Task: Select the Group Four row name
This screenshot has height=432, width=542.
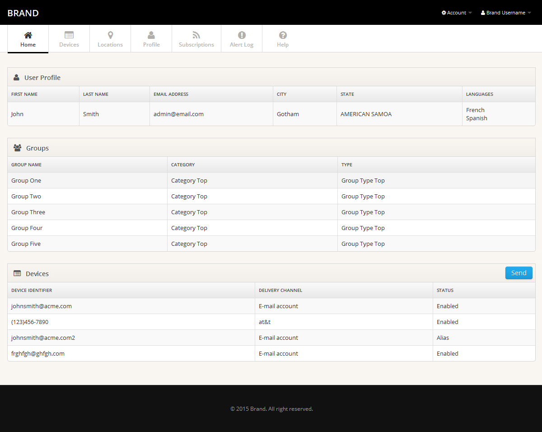Action: point(27,228)
